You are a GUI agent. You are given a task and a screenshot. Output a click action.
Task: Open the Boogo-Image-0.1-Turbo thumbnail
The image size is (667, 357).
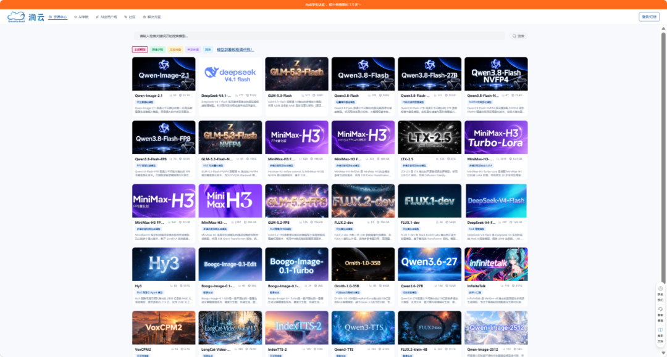[296, 264]
